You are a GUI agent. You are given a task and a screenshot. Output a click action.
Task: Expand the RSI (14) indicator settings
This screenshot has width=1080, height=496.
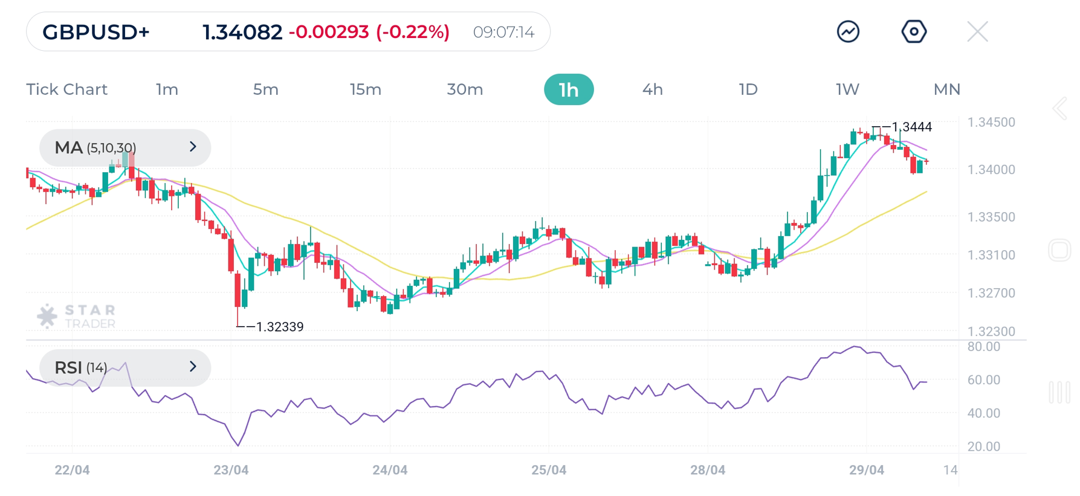coord(192,367)
